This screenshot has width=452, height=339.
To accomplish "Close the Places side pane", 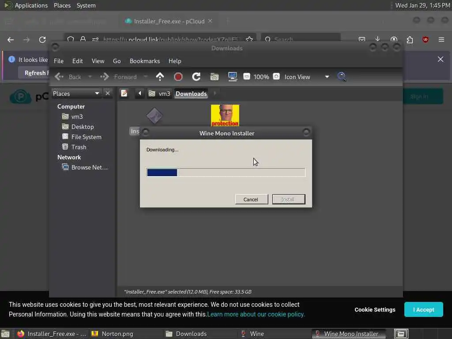I will tap(108, 94).
